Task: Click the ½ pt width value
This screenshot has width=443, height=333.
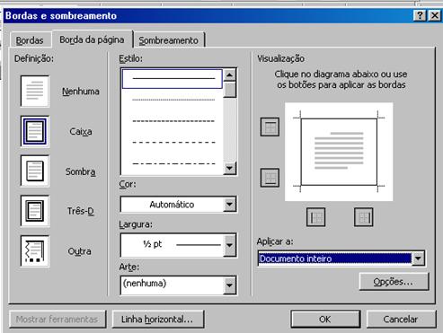Action: 153,244
